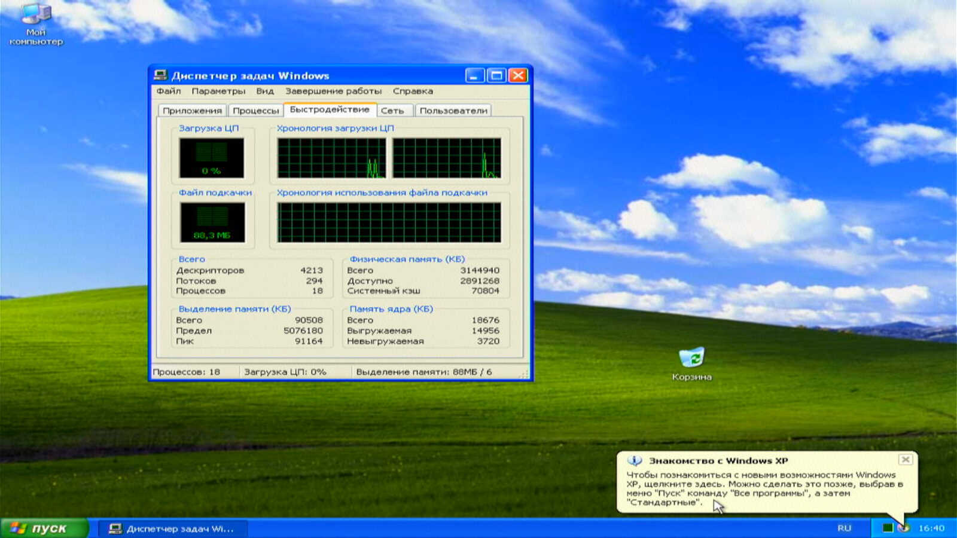Viewport: 957px width, 538px height.
Task: Close the Windows XP tour balloon
Action: coord(905,460)
